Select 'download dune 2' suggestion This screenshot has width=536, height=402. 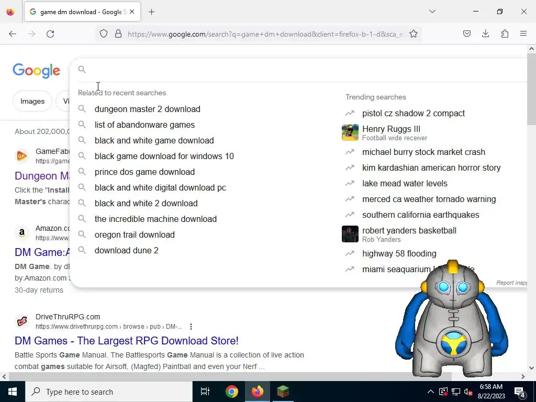click(127, 251)
